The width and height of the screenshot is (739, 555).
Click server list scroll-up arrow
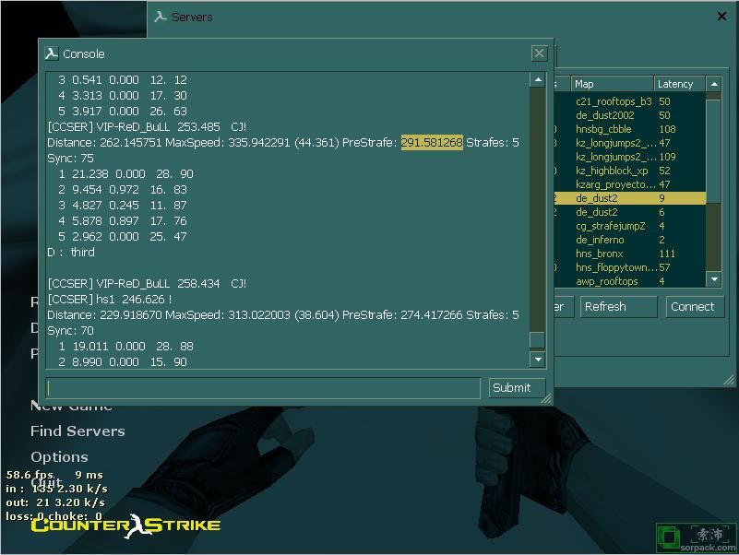[713, 84]
